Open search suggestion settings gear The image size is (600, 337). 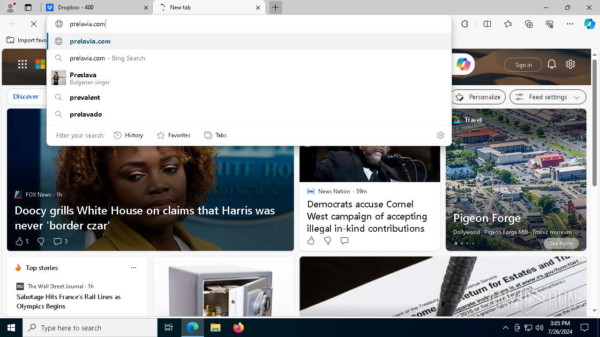pyautogui.click(x=441, y=135)
